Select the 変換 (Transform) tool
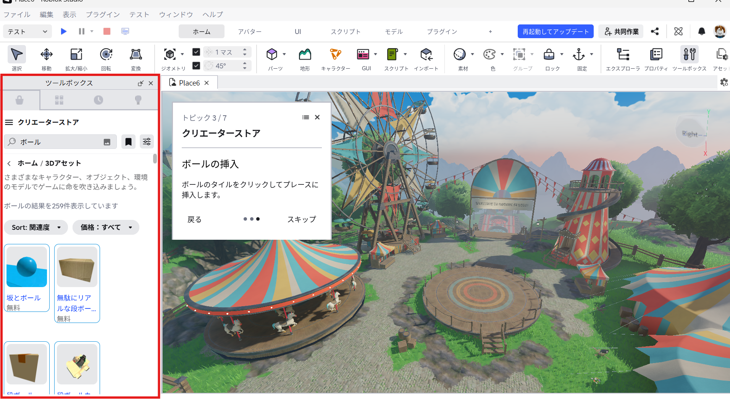The image size is (730, 410). pyautogui.click(x=136, y=58)
